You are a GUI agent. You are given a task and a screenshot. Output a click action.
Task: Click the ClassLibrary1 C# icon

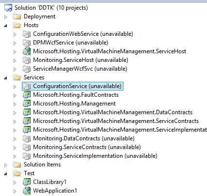27,182
